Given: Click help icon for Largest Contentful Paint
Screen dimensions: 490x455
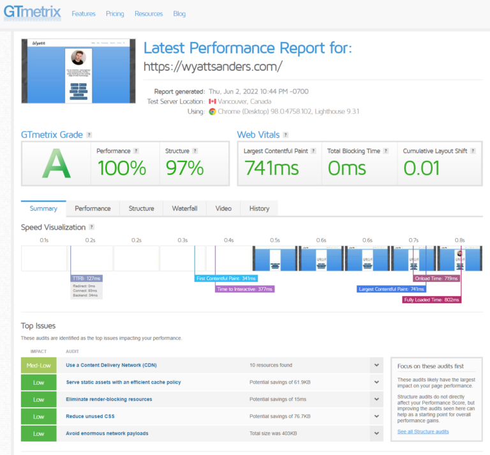Looking at the screenshot, I should (x=313, y=151).
